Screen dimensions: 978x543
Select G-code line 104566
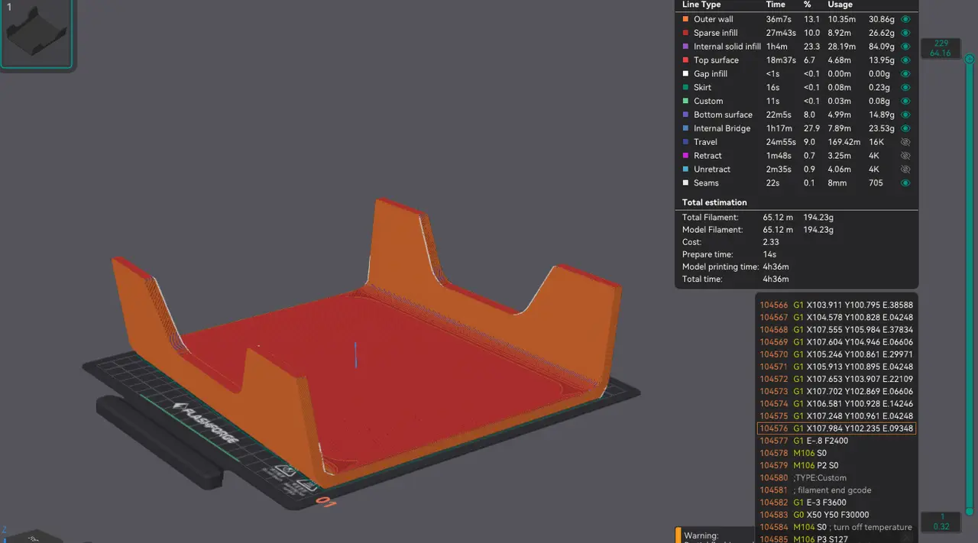click(836, 305)
